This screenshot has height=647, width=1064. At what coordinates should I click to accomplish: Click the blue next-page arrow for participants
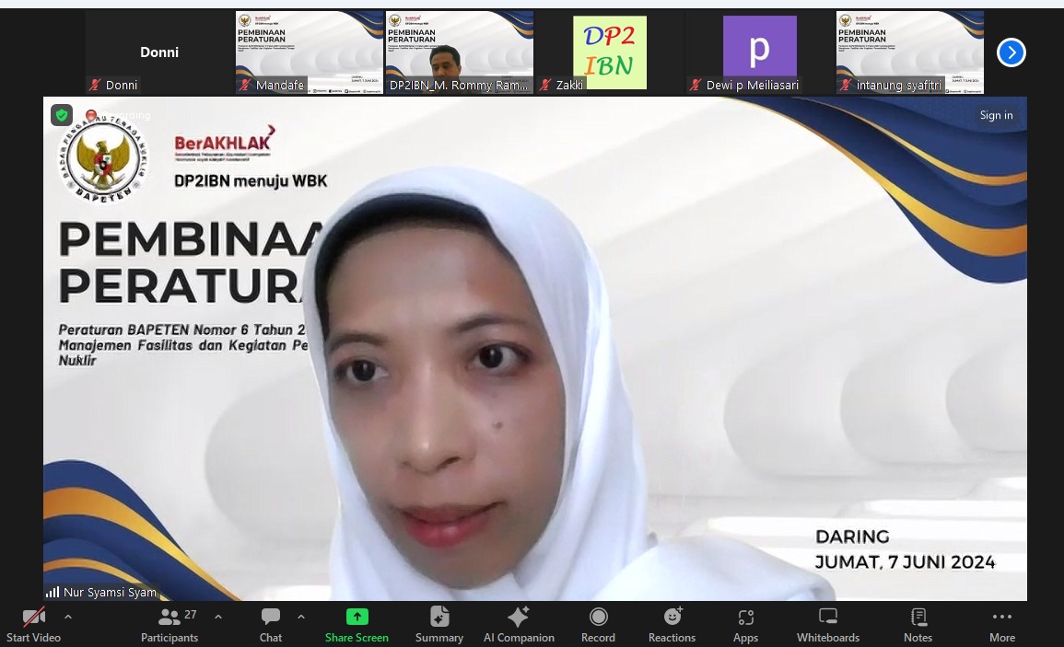(1011, 52)
